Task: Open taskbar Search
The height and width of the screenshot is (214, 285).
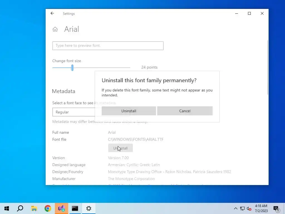Action: click(x=20, y=208)
